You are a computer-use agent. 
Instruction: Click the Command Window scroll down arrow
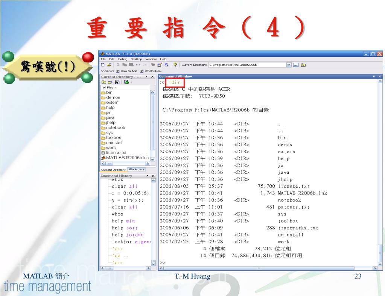(x=380, y=264)
